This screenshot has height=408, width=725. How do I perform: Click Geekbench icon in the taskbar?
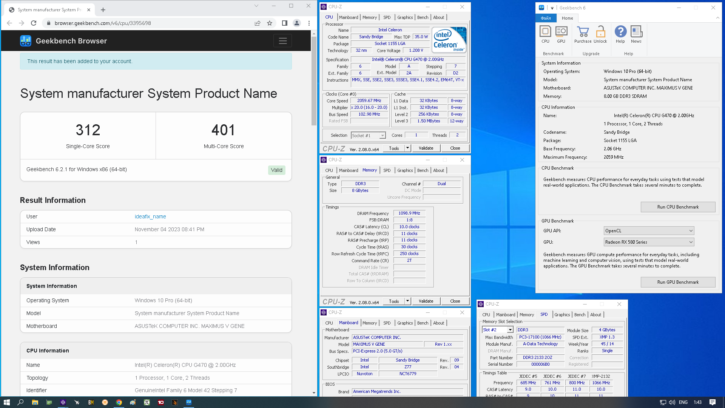click(189, 402)
